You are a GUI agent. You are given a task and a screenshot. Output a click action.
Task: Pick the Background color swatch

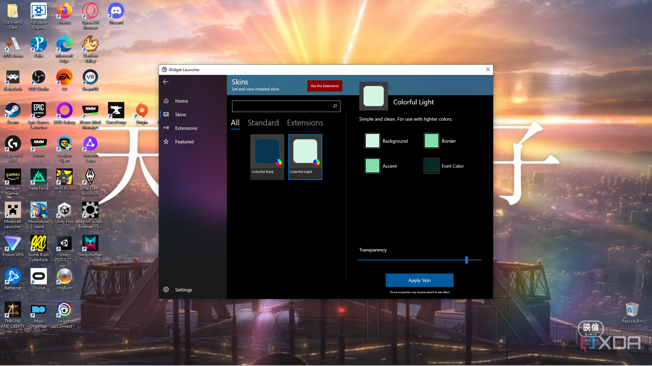[x=372, y=141]
